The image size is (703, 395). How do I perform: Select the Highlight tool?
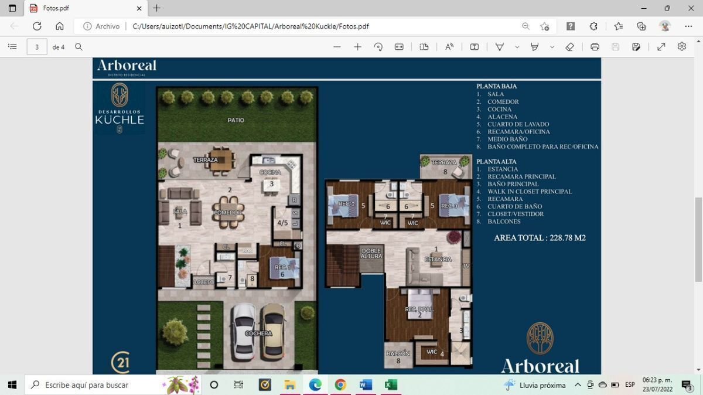coord(534,47)
